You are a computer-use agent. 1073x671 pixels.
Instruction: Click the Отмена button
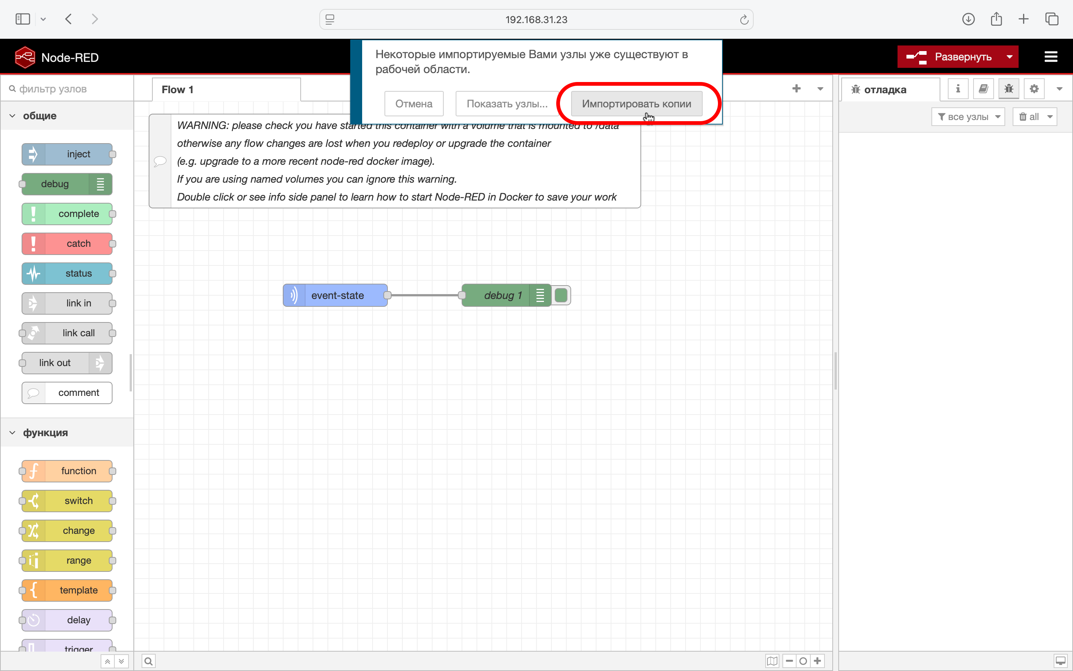pyautogui.click(x=414, y=104)
